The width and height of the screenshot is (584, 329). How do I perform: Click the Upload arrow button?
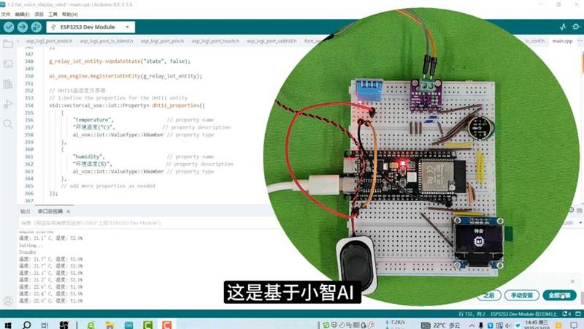tap(23, 27)
